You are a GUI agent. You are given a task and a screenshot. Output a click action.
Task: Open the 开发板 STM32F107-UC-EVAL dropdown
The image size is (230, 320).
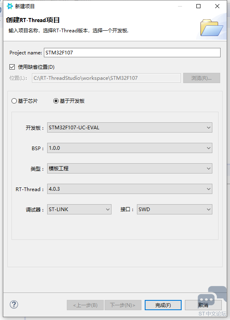130,128
